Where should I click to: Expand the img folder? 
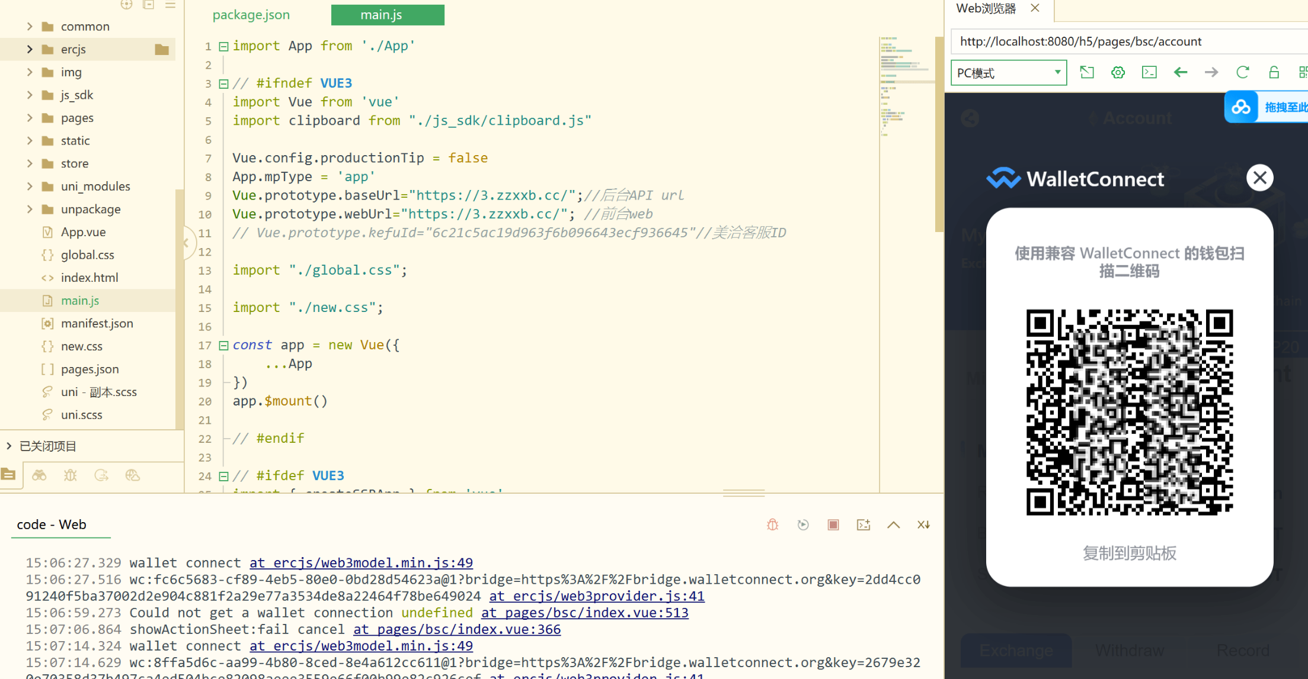click(x=29, y=72)
